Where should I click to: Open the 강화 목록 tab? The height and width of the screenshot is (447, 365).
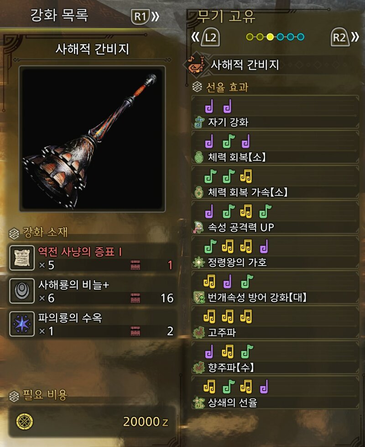(59, 15)
